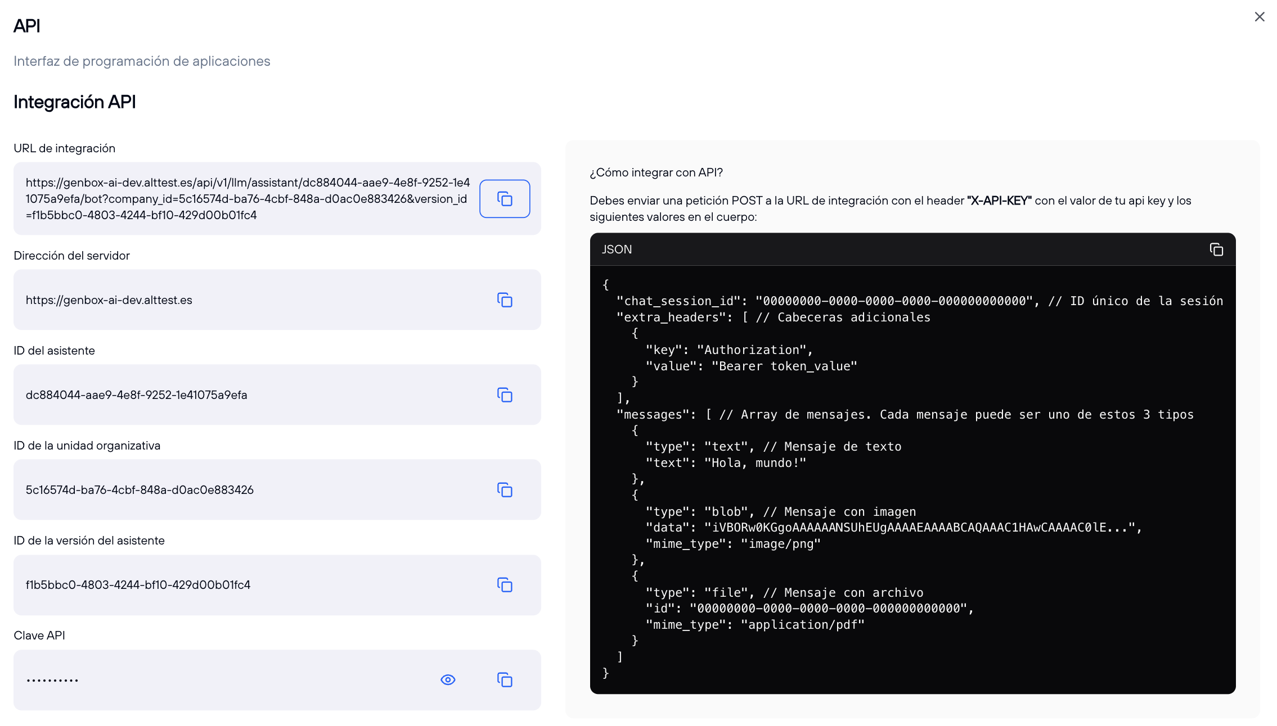Copy the organizational unit ID
The image size is (1277, 726).
point(504,490)
